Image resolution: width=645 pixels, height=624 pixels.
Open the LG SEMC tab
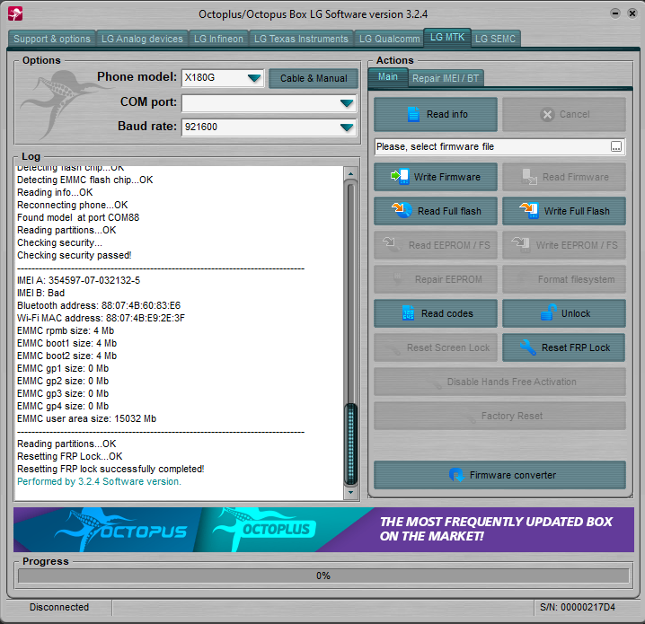click(495, 39)
